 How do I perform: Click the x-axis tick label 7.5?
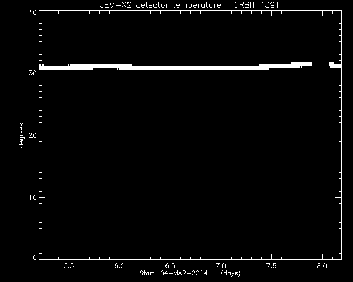(271, 266)
